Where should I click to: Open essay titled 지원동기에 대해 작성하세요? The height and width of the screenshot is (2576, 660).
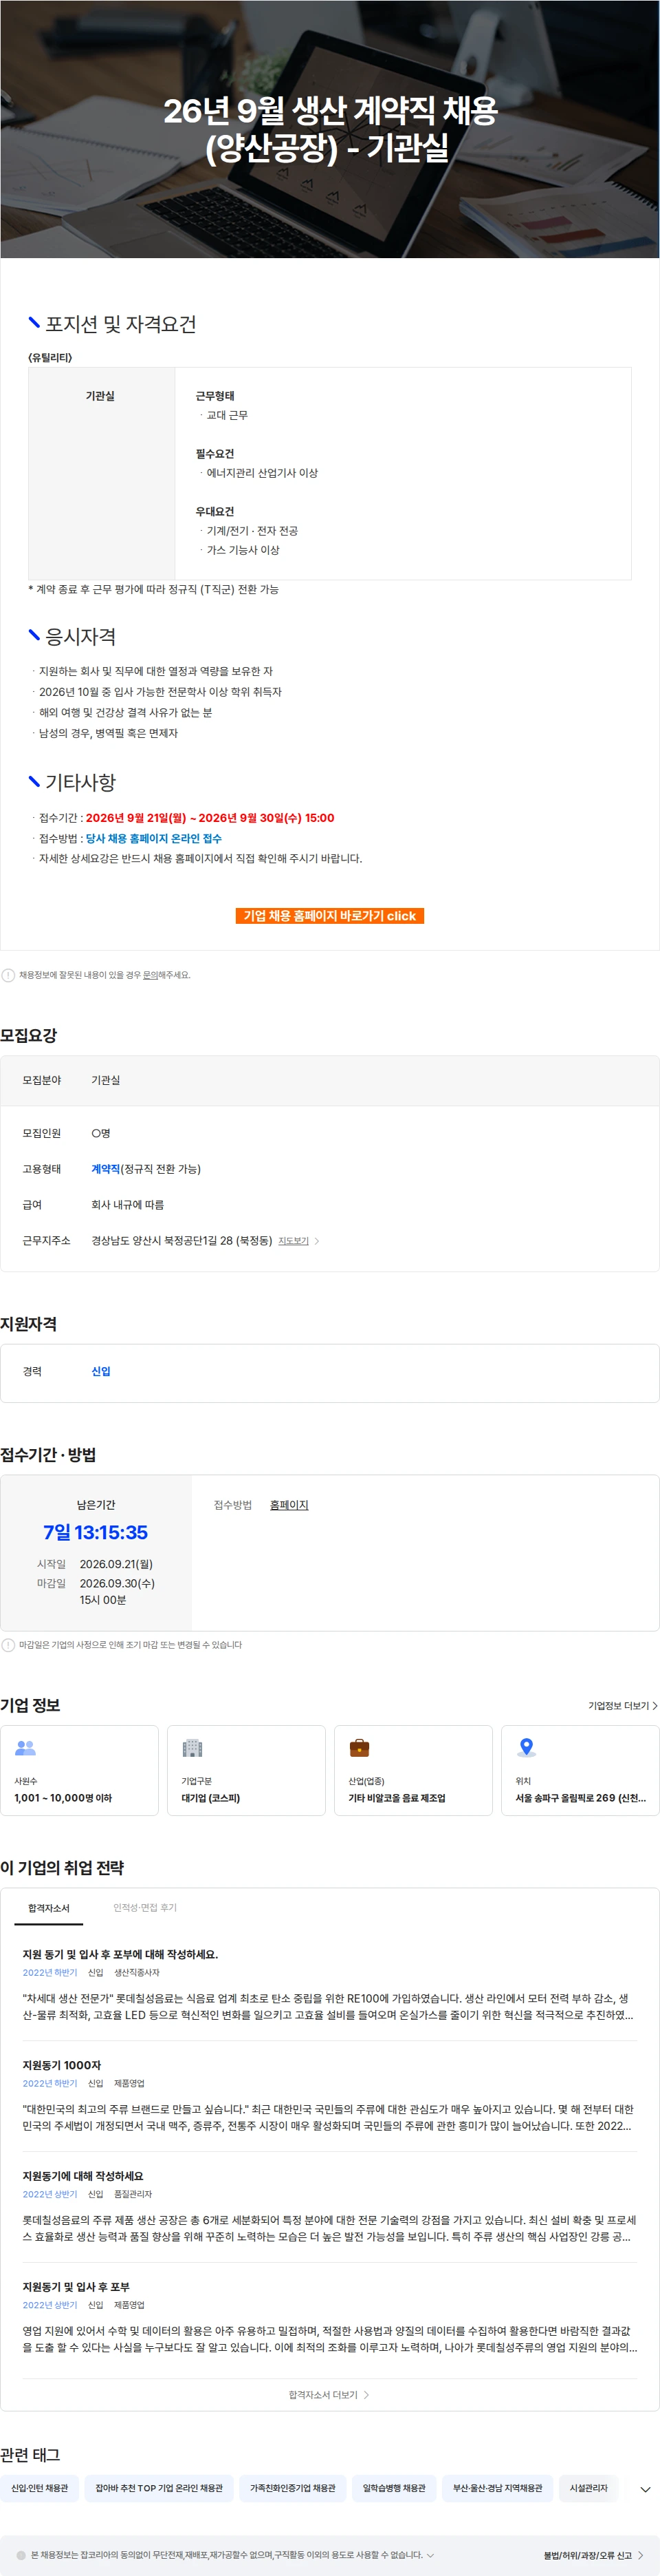pos(83,2176)
